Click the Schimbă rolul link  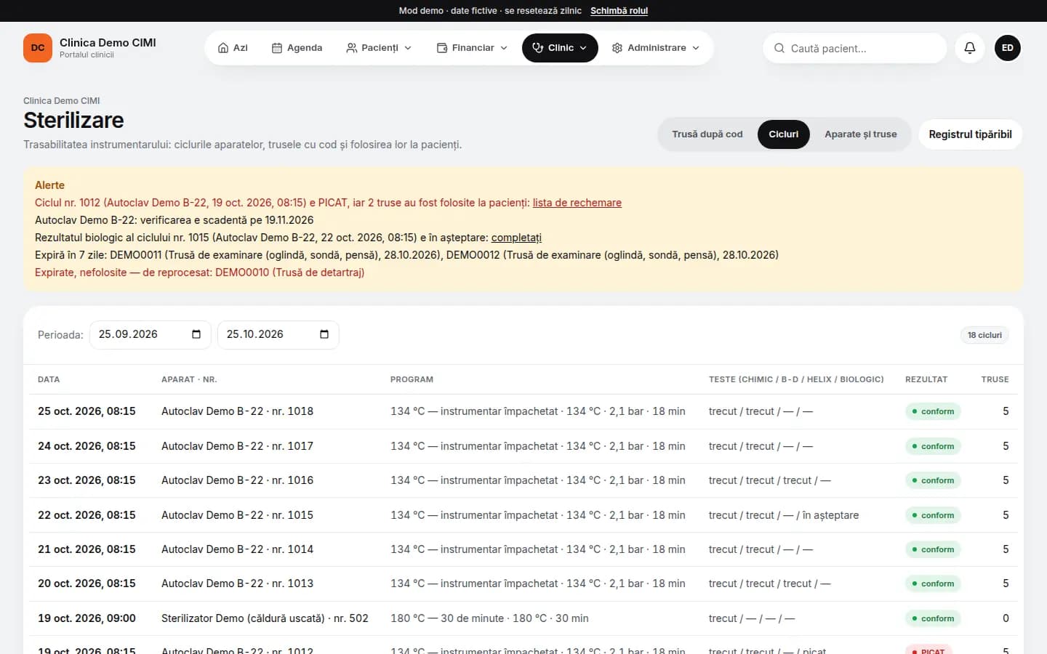tap(619, 11)
